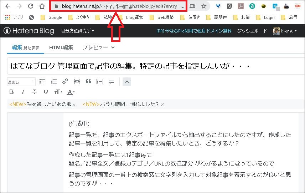The image size is (305, 193).
Task: Open the blog運営 bookmark folder
Action: coord(131,17)
